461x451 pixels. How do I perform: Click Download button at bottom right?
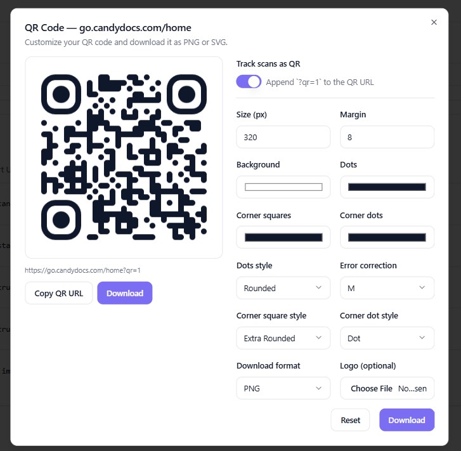[406, 420]
